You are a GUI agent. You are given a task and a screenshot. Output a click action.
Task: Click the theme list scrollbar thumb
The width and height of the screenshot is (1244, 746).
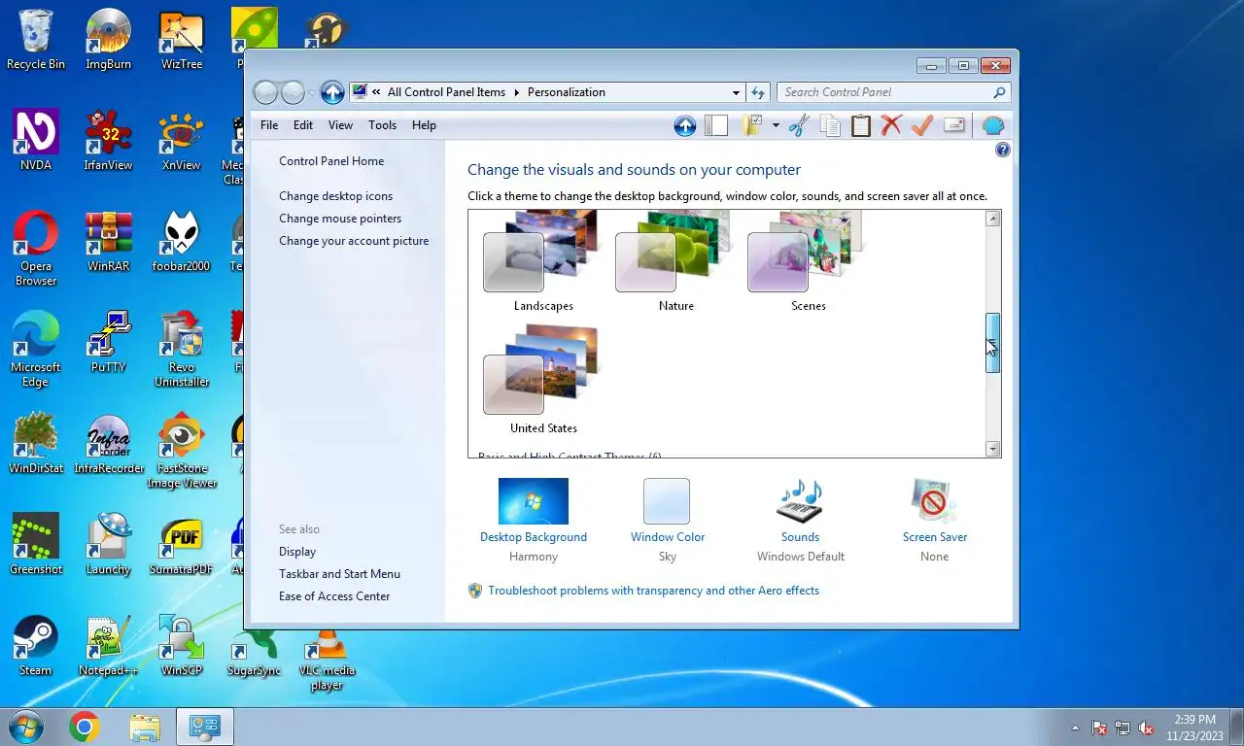click(992, 344)
